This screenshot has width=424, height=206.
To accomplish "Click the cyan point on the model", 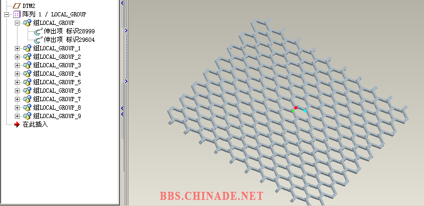I will click(305, 111).
